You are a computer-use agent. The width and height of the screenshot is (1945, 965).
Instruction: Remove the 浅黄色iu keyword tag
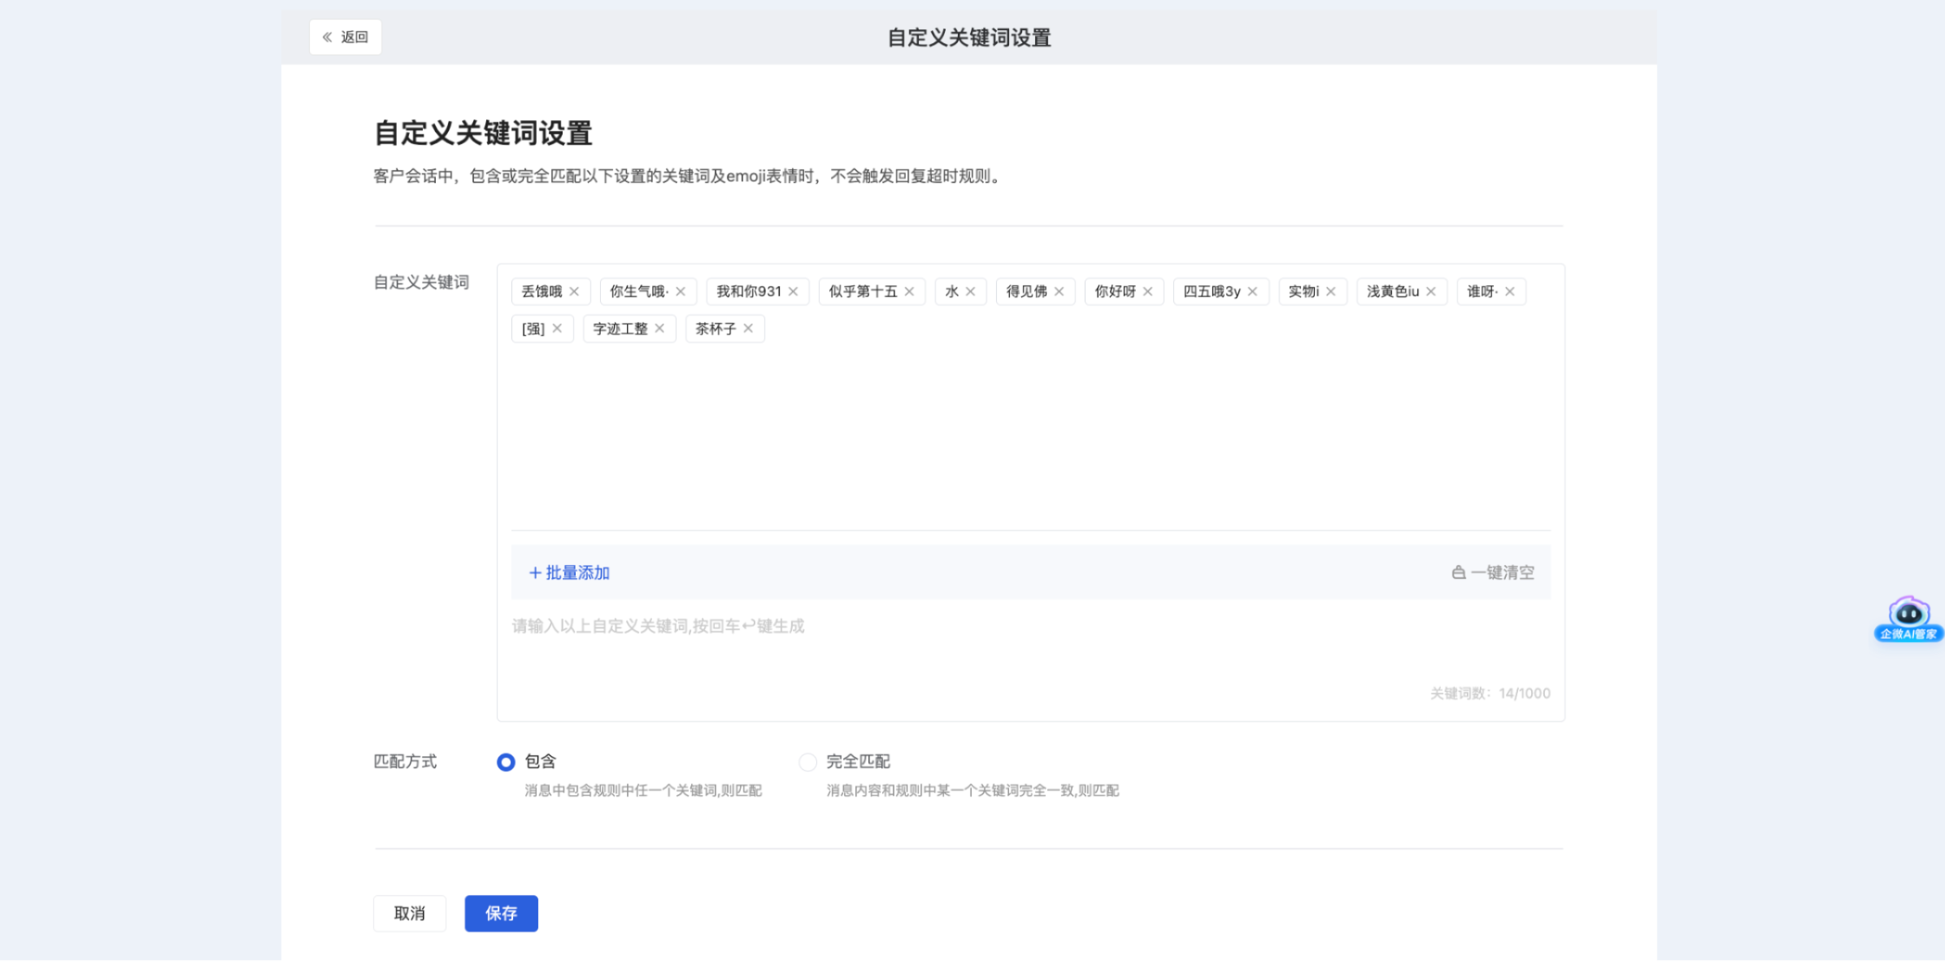point(1430,291)
